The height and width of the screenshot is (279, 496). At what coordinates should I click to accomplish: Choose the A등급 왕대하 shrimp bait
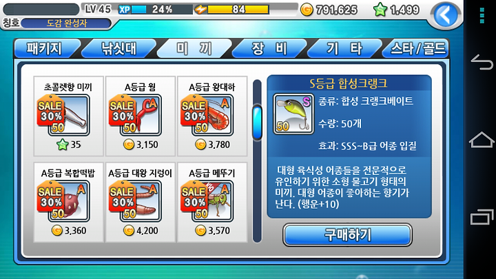[212, 116]
